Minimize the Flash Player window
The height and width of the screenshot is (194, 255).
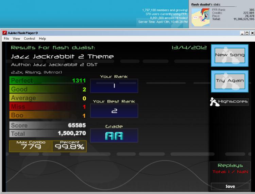[x=242, y=33]
